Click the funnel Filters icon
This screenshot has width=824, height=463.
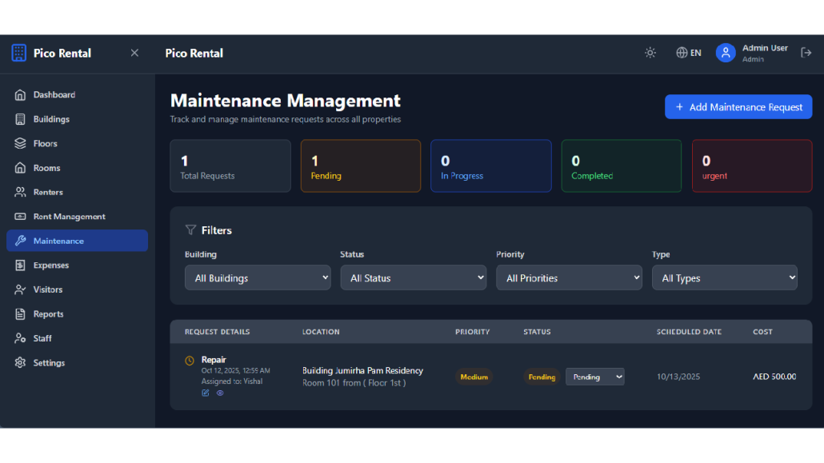click(x=190, y=230)
